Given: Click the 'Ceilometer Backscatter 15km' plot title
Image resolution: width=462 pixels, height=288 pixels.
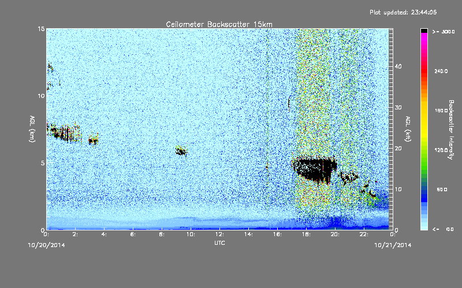Looking at the screenshot, I should tap(219, 24).
